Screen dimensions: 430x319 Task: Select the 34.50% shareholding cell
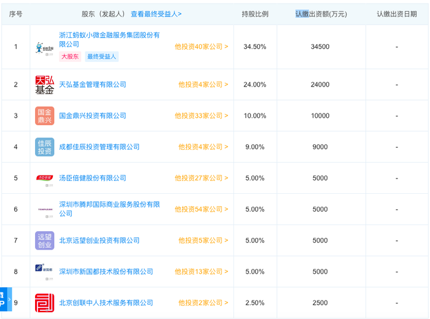(255, 47)
